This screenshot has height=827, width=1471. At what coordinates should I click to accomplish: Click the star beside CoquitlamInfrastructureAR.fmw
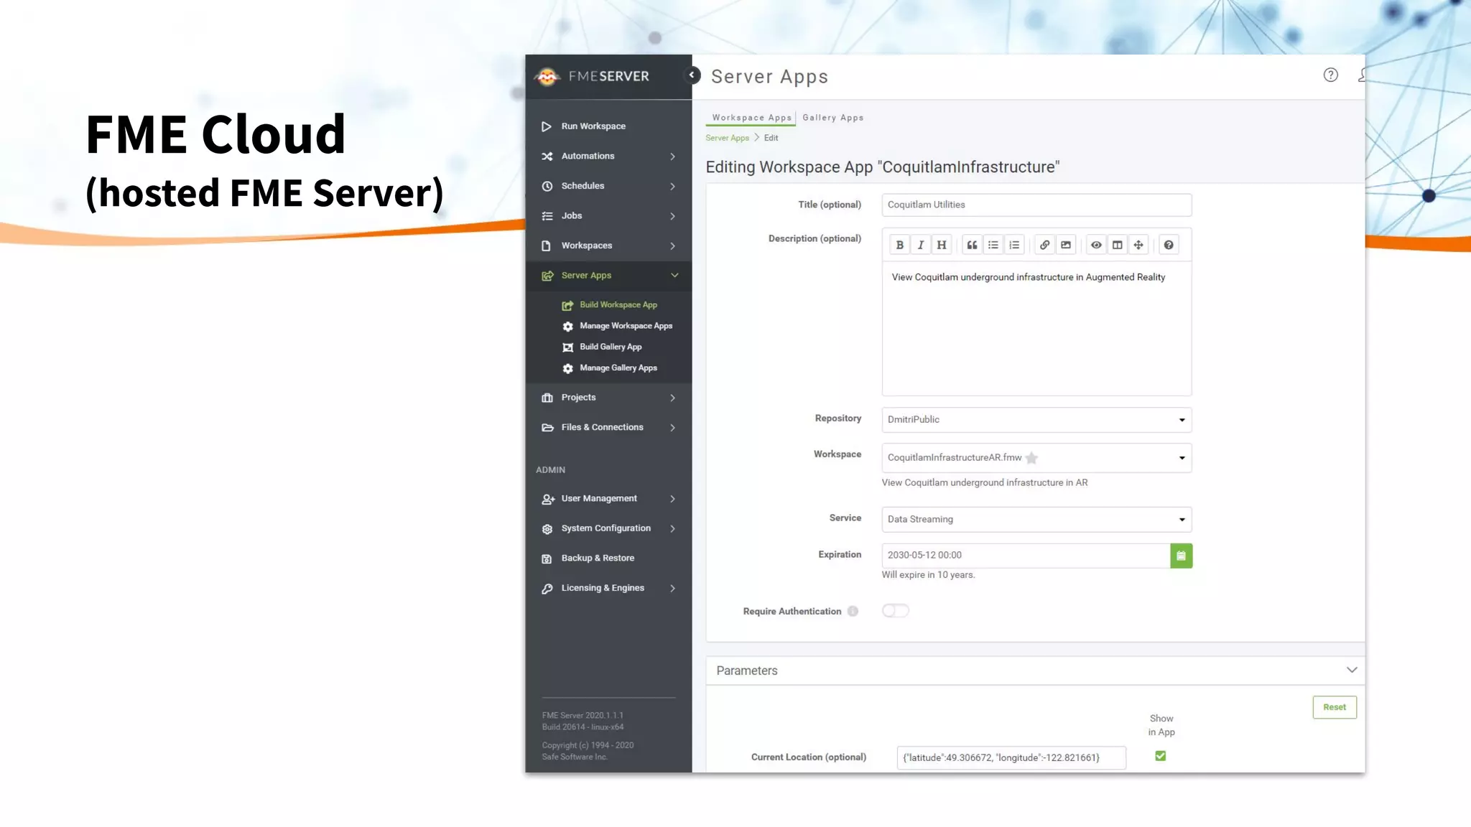1031,458
